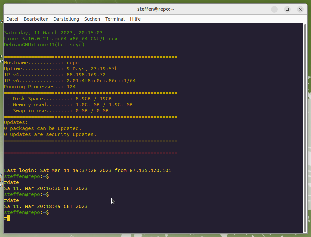Click the terminal vertical scrollbar
Screen dimensions: 311x237
point(305,128)
